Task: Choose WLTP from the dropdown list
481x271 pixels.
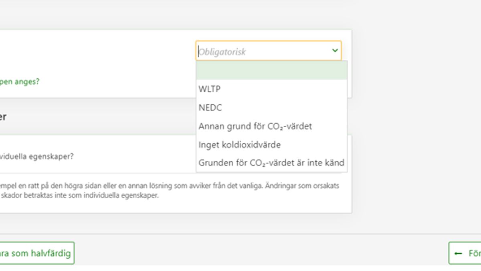Action: click(210, 89)
